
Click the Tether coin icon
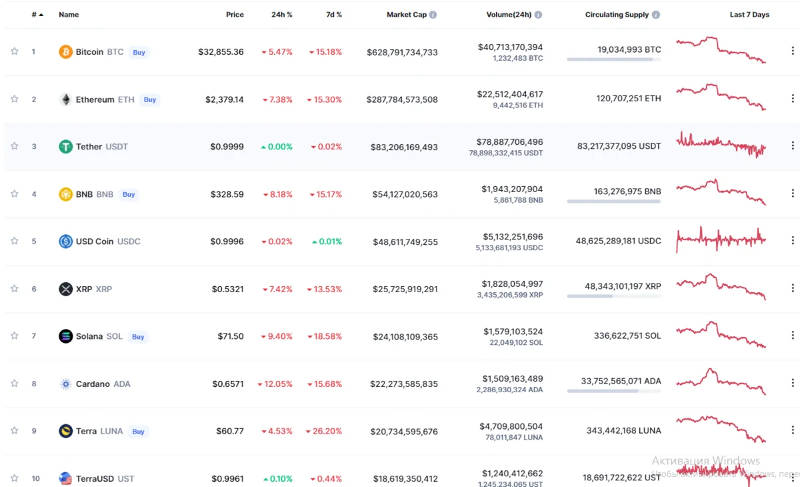pyautogui.click(x=65, y=147)
